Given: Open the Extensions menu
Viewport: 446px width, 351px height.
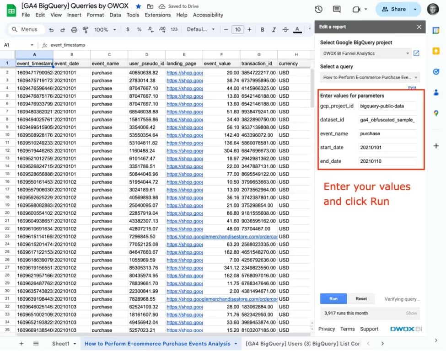Looking at the screenshot, I should (157, 15).
